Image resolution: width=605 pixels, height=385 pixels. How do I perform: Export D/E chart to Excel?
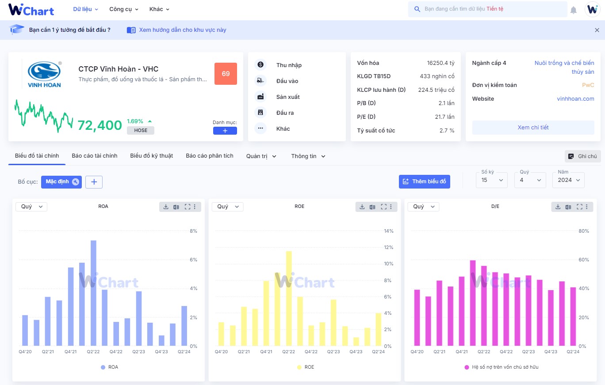click(568, 207)
